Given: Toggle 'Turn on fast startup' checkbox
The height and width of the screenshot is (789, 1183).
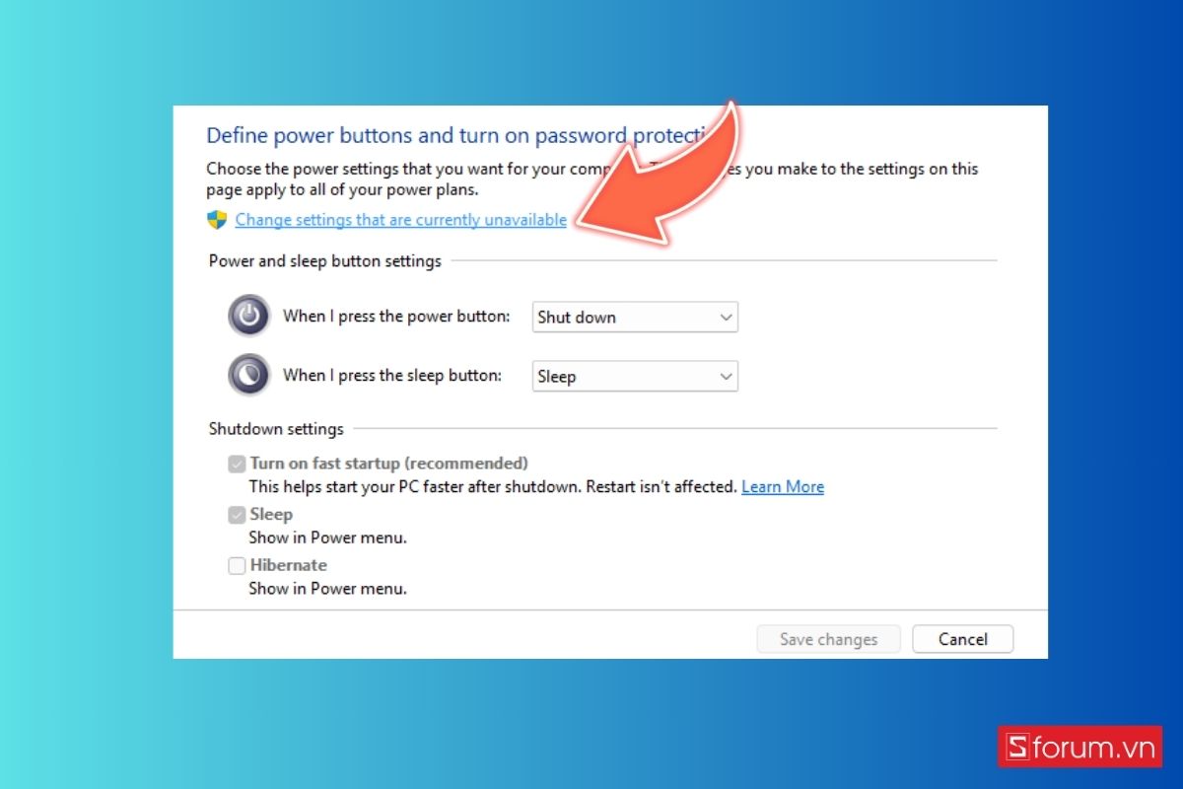Looking at the screenshot, I should 237,464.
